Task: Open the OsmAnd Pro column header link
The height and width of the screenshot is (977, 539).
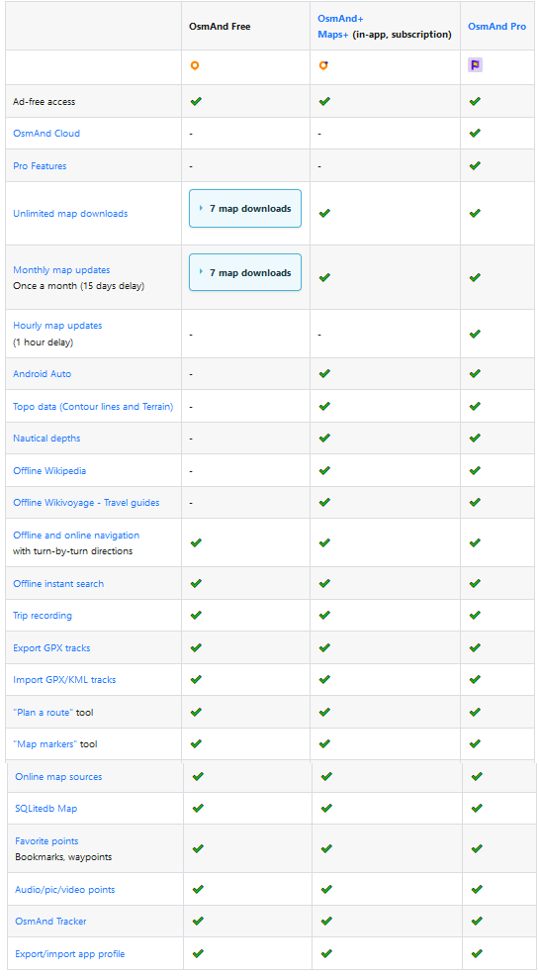Action: coord(496,27)
